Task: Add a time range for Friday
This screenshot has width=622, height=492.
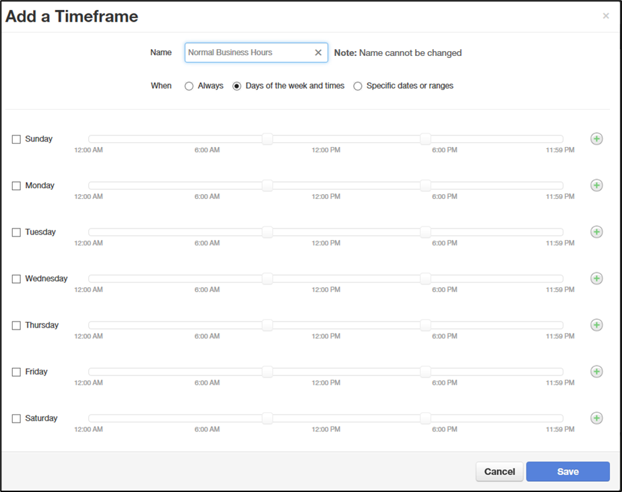Action: click(x=596, y=371)
